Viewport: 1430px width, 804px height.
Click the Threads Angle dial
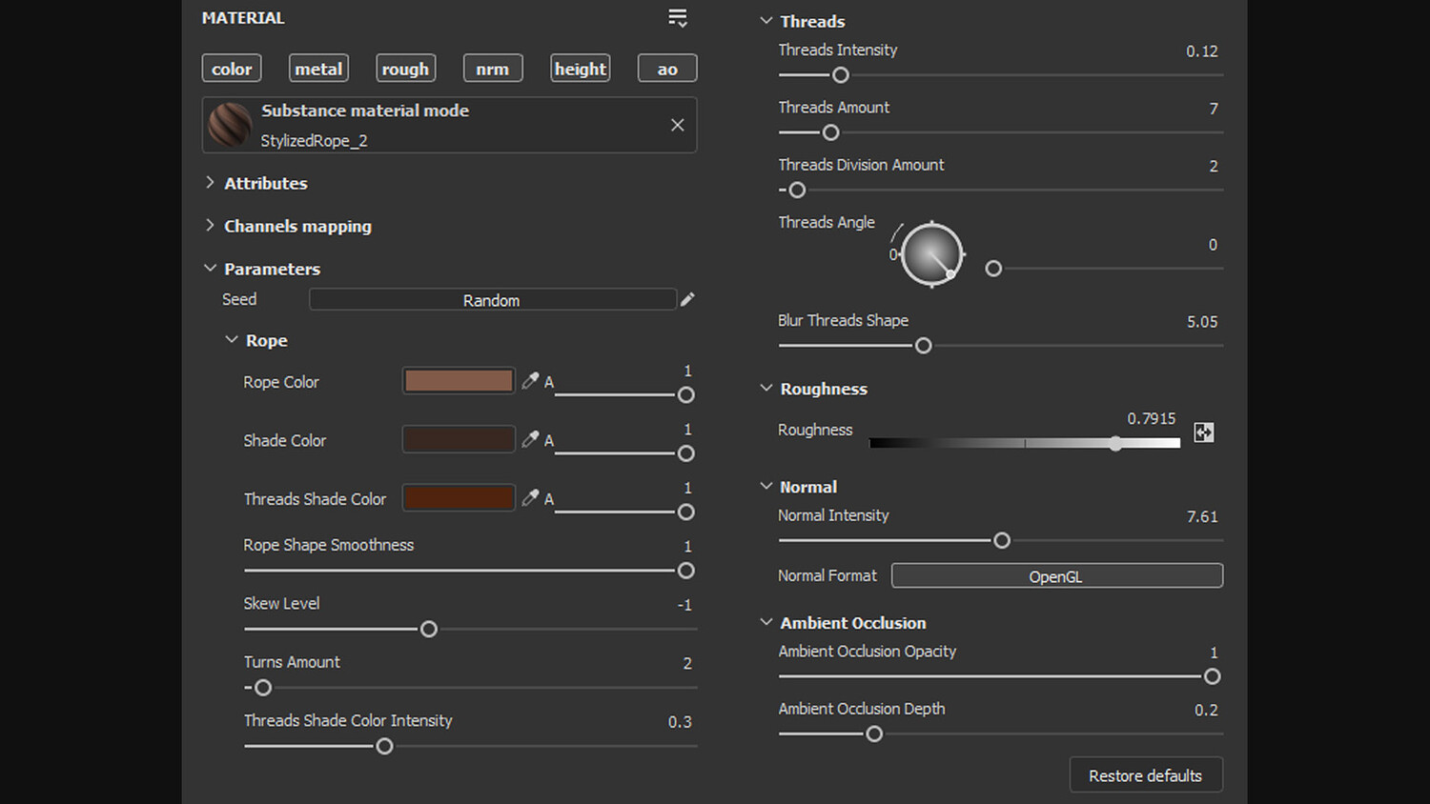[931, 254]
